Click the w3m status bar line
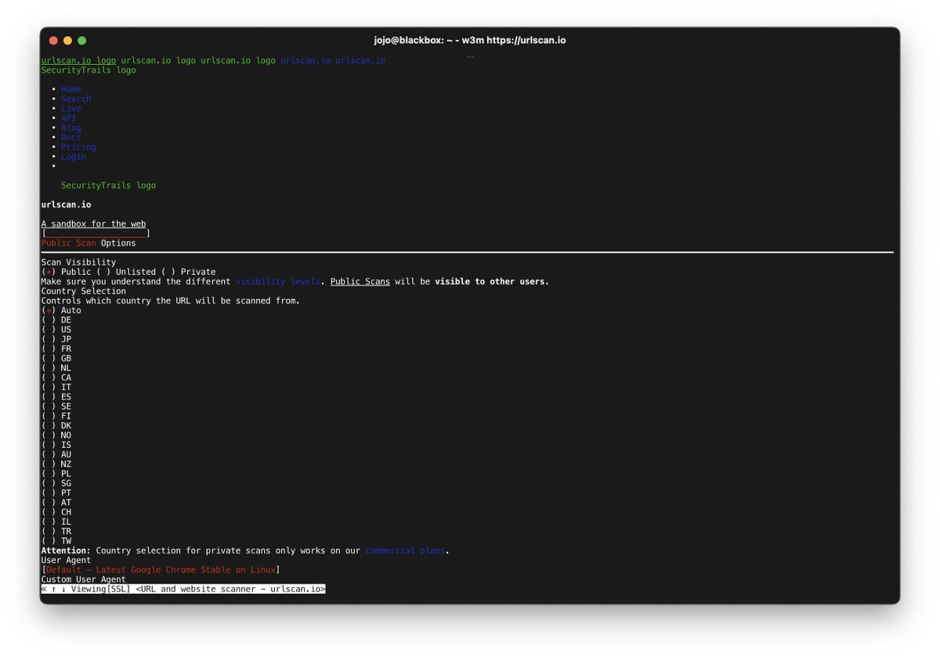 pyautogui.click(x=183, y=589)
